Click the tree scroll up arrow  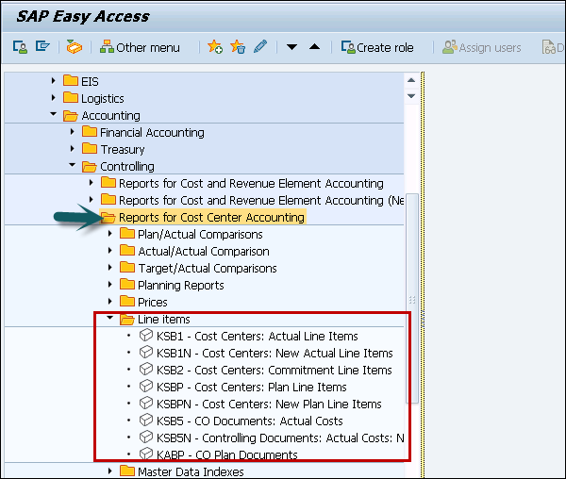(x=411, y=80)
